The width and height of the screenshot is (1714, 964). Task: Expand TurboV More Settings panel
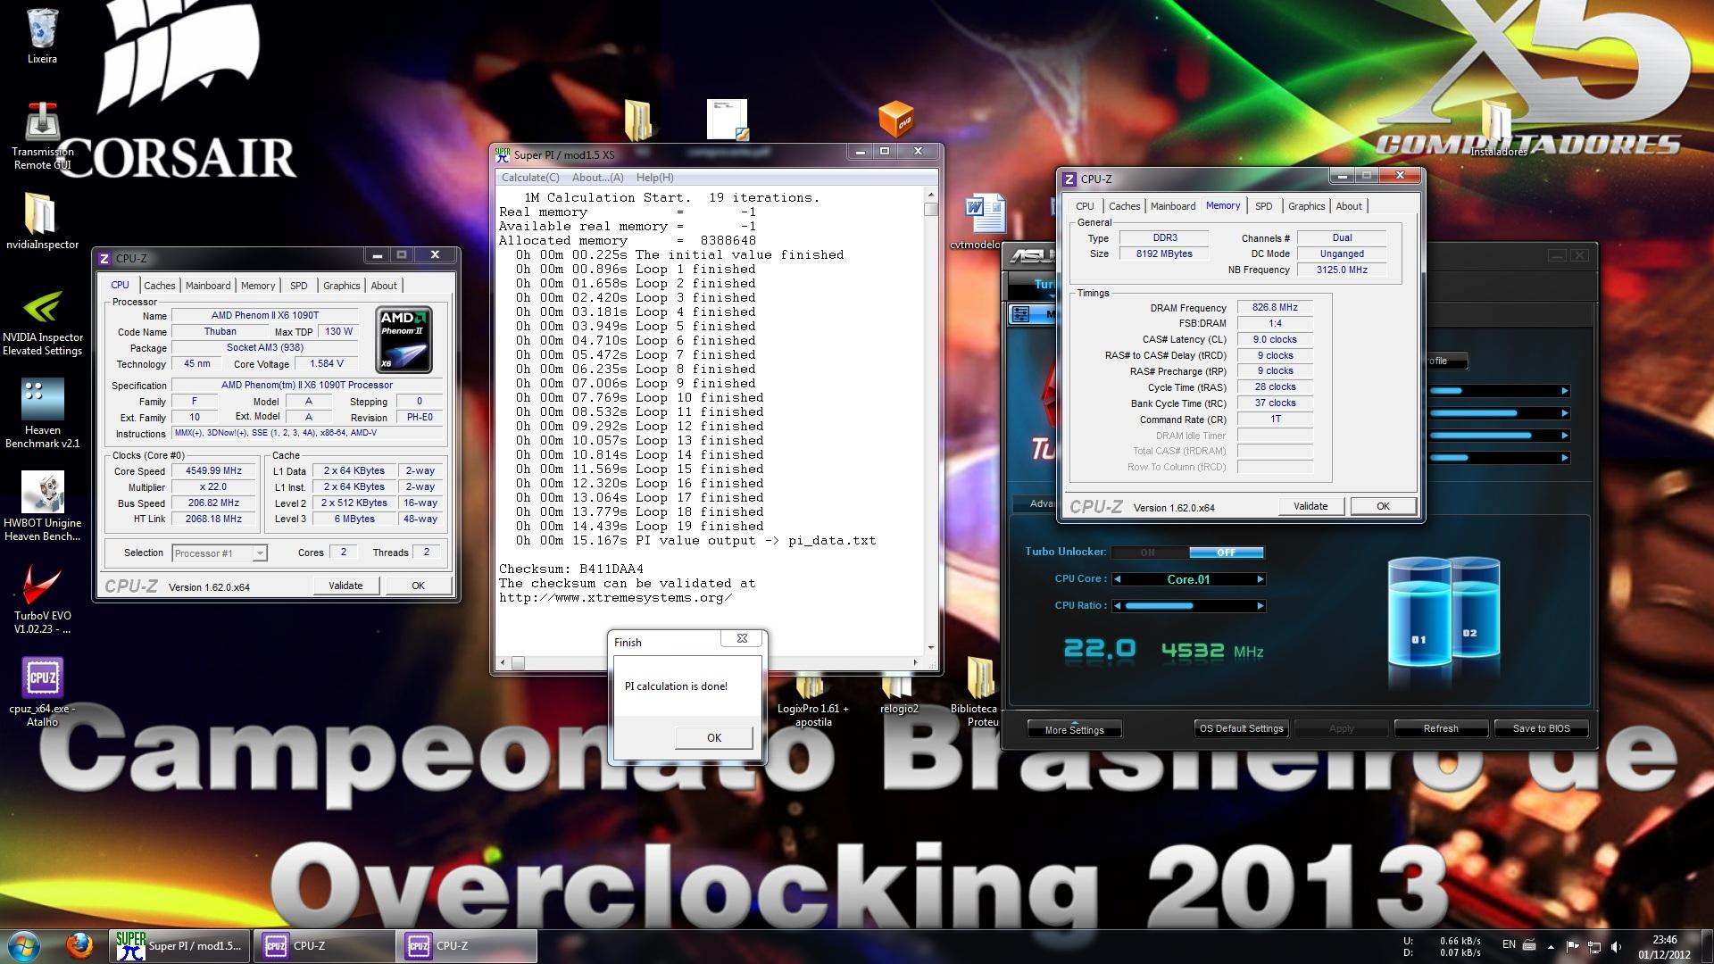(1074, 728)
